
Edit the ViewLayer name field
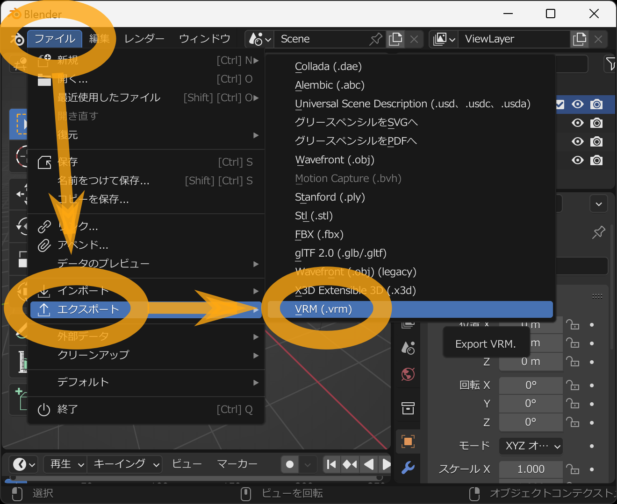point(514,39)
